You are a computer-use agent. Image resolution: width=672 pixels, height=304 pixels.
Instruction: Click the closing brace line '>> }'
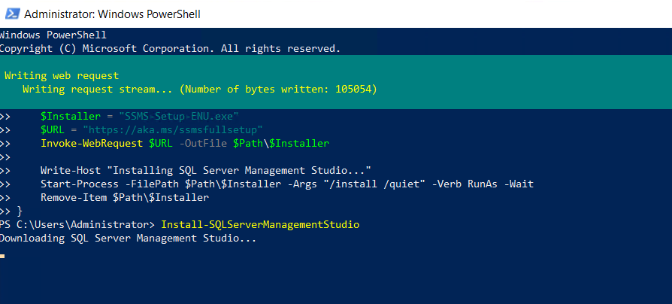[x=11, y=211]
